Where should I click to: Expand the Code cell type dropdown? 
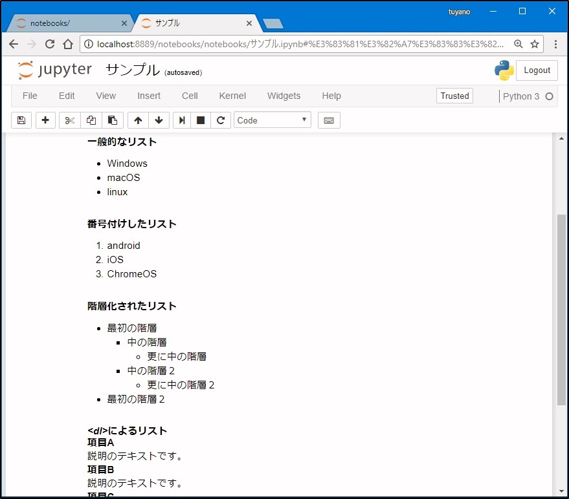(x=272, y=120)
